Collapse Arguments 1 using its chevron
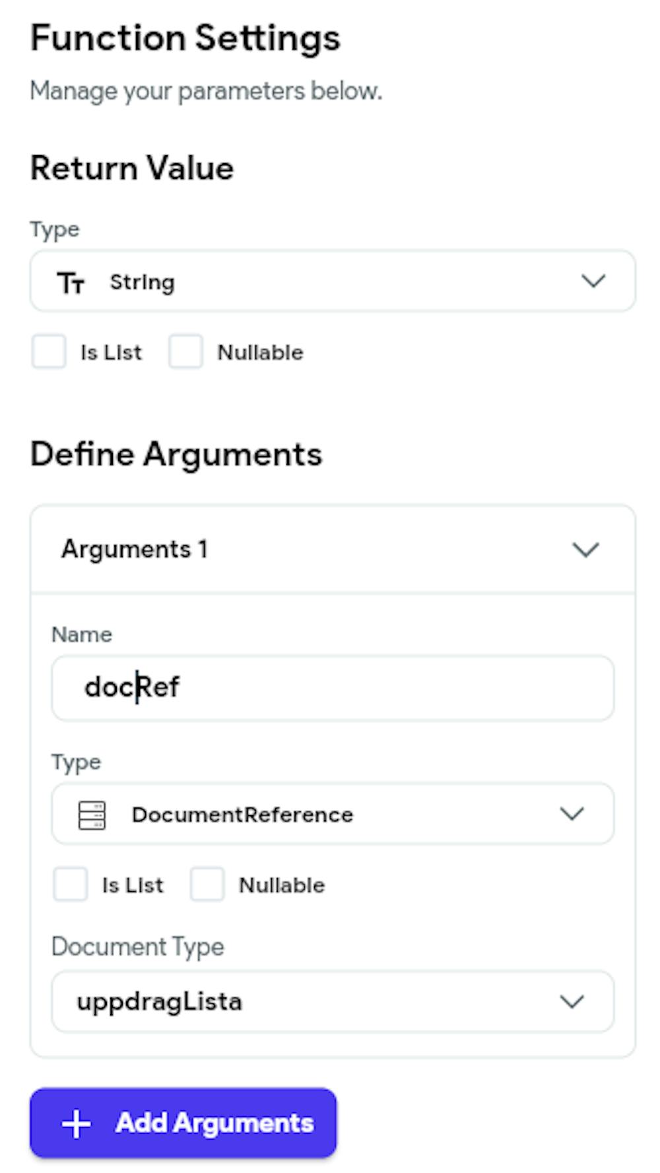The width and height of the screenshot is (660, 1173). coord(585,549)
